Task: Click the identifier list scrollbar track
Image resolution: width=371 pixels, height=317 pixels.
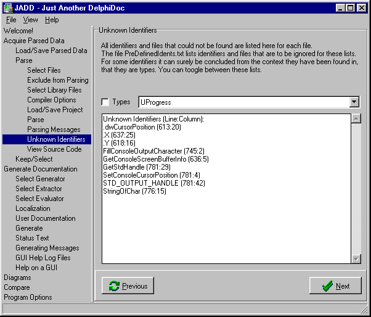Action: [x=356, y=189]
